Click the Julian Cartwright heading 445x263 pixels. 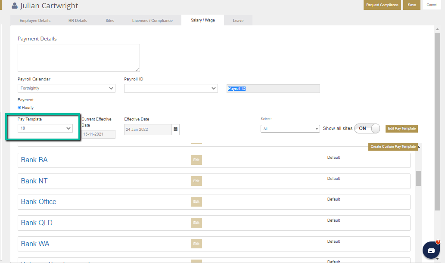pos(49,6)
